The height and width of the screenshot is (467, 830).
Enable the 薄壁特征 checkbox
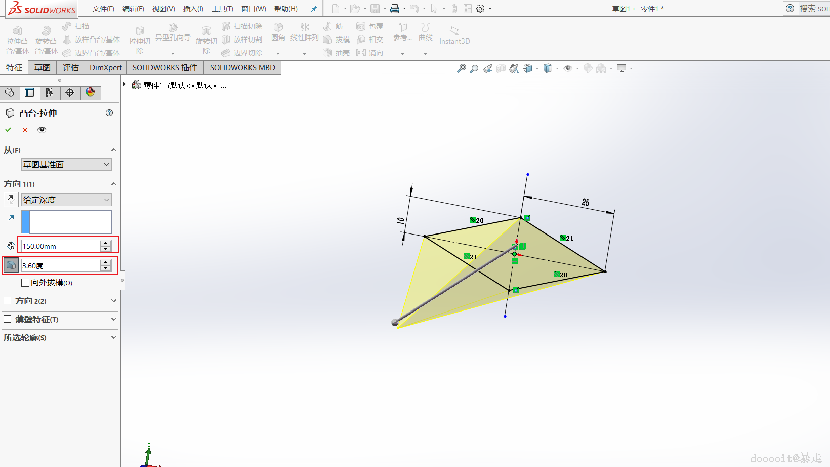click(x=8, y=319)
